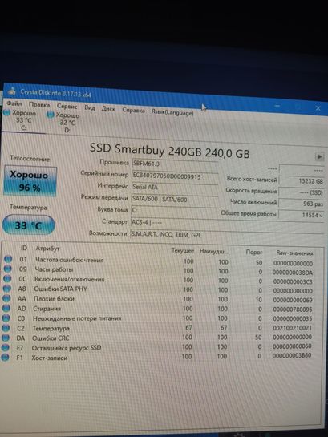The height and width of the screenshot is (437, 328).
Task: Open the Диск menu
Action: [x=108, y=109]
